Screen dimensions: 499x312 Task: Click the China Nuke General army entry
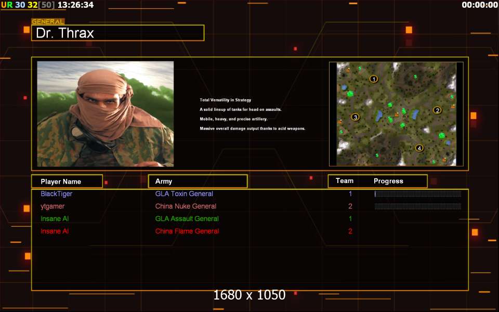(186, 206)
